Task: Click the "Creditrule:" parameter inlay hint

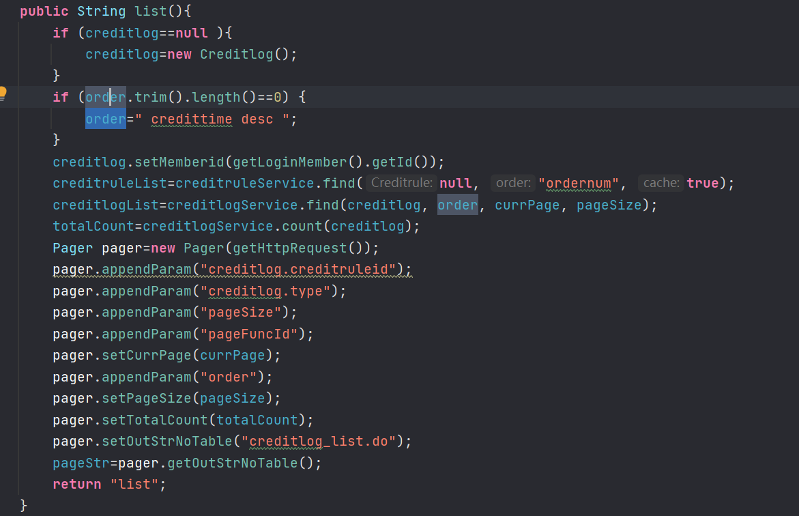Action: [402, 183]
